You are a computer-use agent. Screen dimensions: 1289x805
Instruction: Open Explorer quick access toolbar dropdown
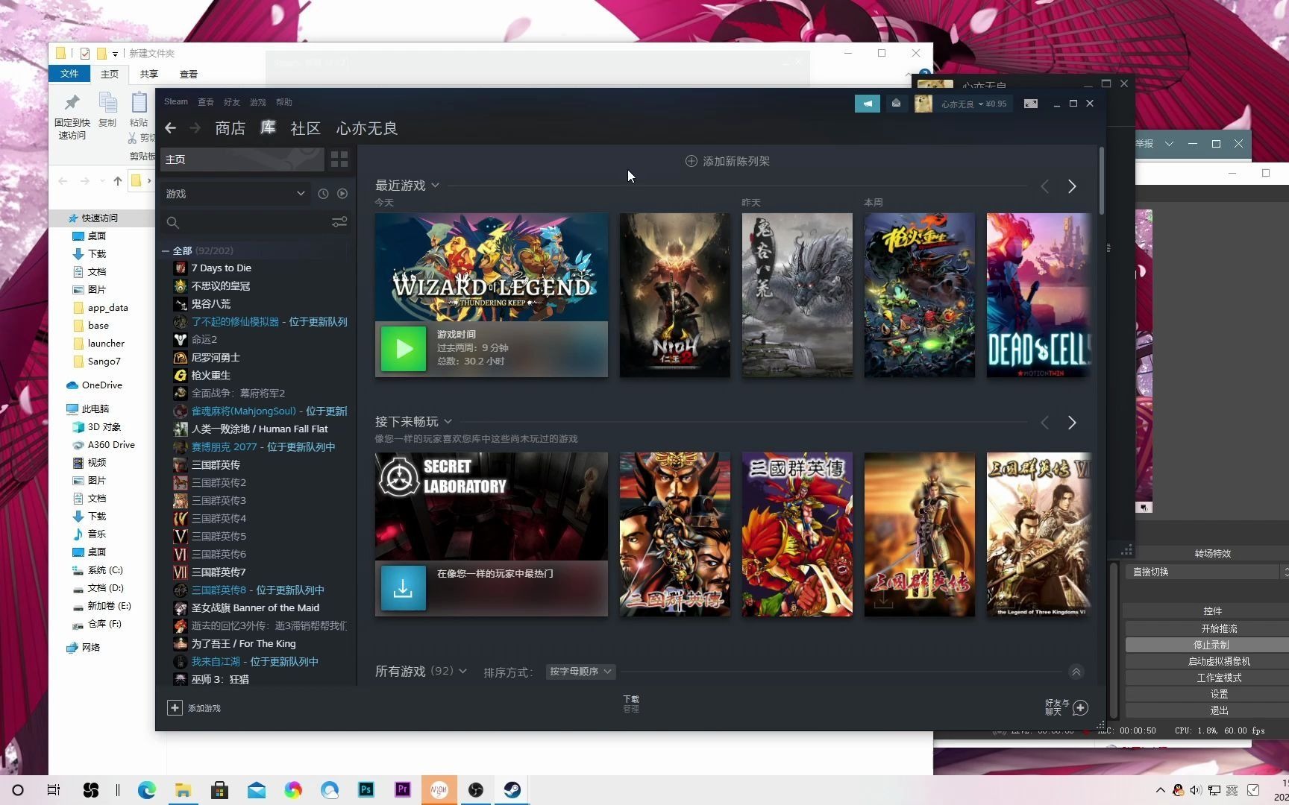point(115,54)
